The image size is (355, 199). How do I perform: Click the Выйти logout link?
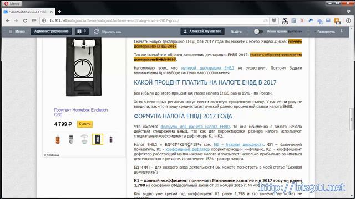tap(236, 32)
